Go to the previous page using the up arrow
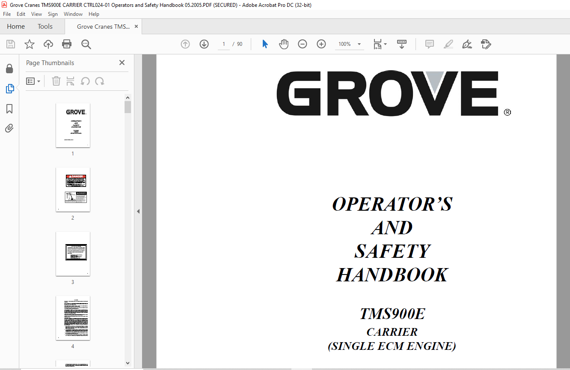The image size is (570, 370). coord(185,44)
